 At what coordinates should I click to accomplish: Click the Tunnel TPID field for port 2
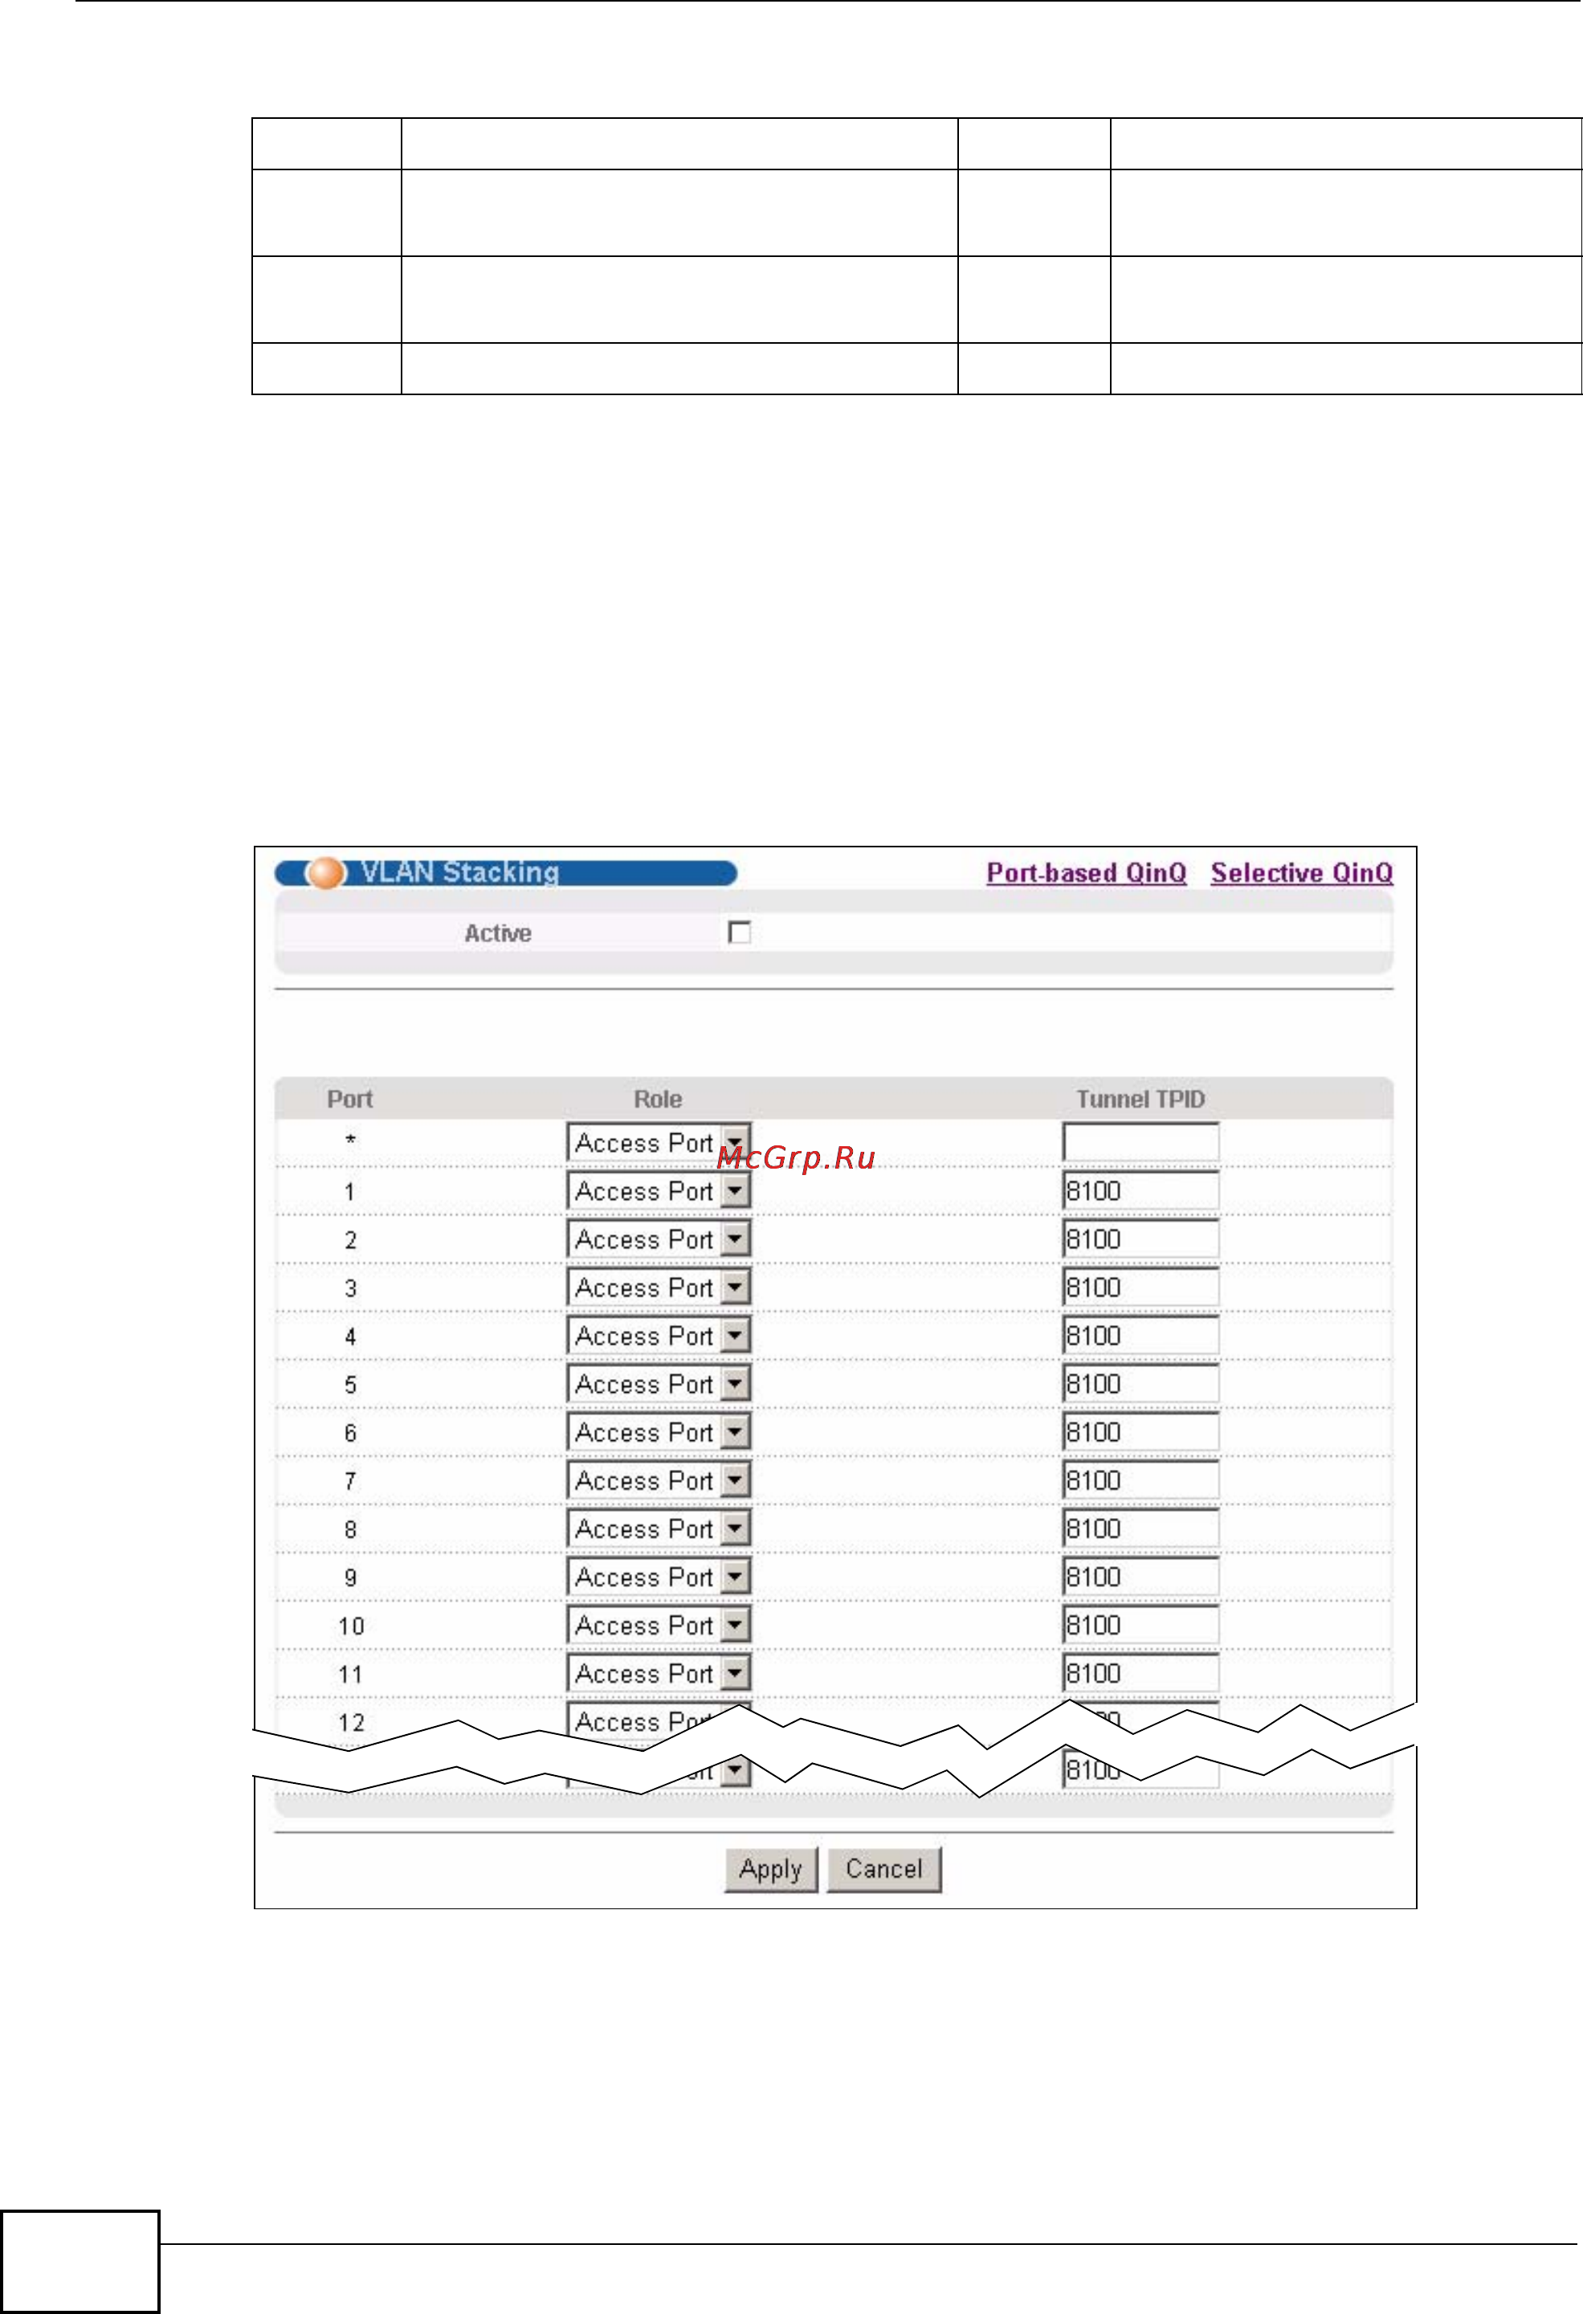pos(1141,1239)
